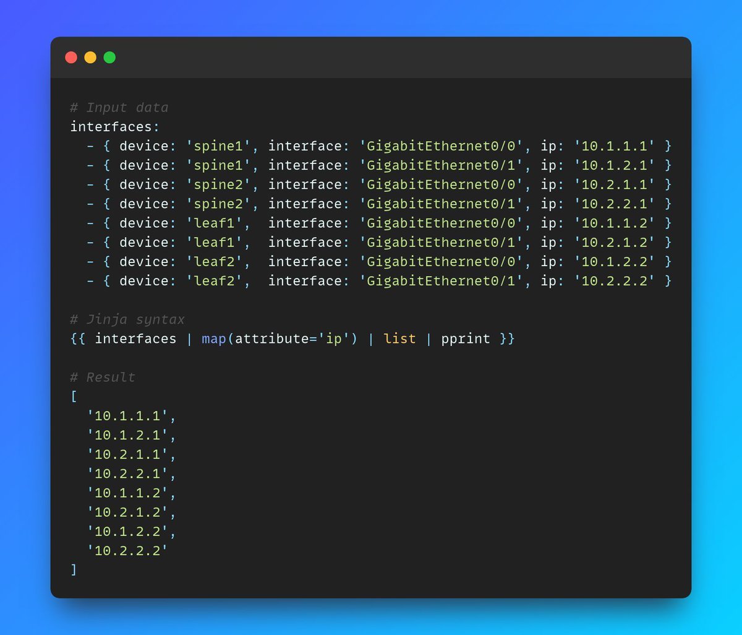
Task: Click the input IP value '10.2.1.1' for spine2
Action: click(x=615, y=184)
